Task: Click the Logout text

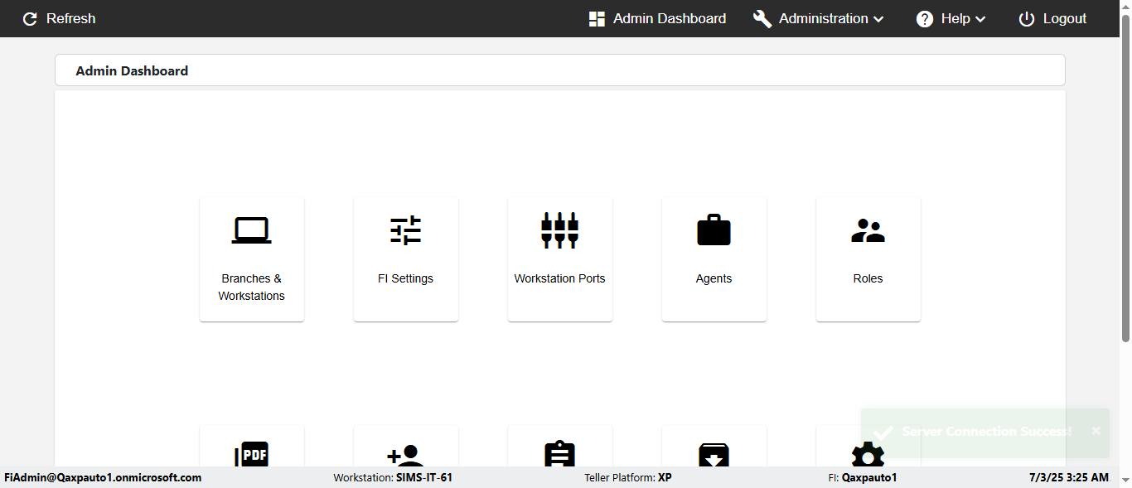Action: tap(1065, 18)
